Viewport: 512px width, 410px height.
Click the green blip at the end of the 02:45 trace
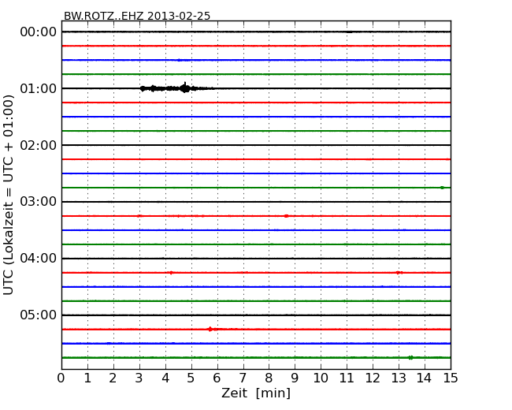click(x=442, y=188)
